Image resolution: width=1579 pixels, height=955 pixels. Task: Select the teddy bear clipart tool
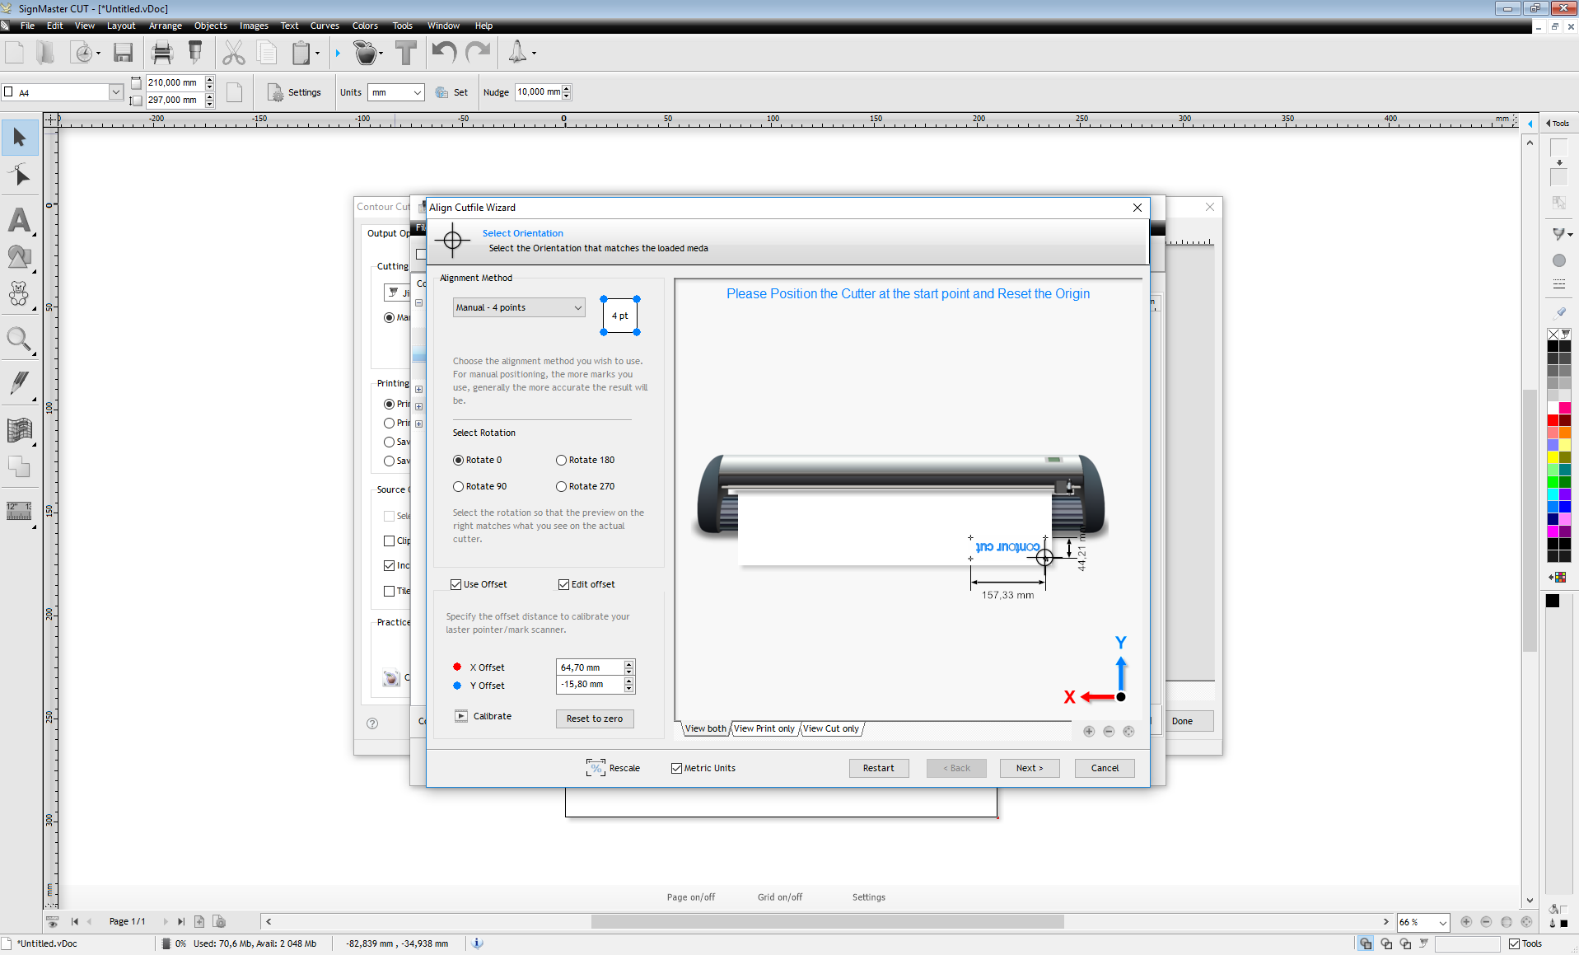[20, 293]
